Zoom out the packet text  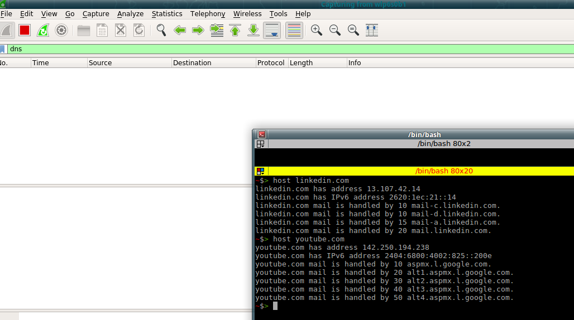334,30
